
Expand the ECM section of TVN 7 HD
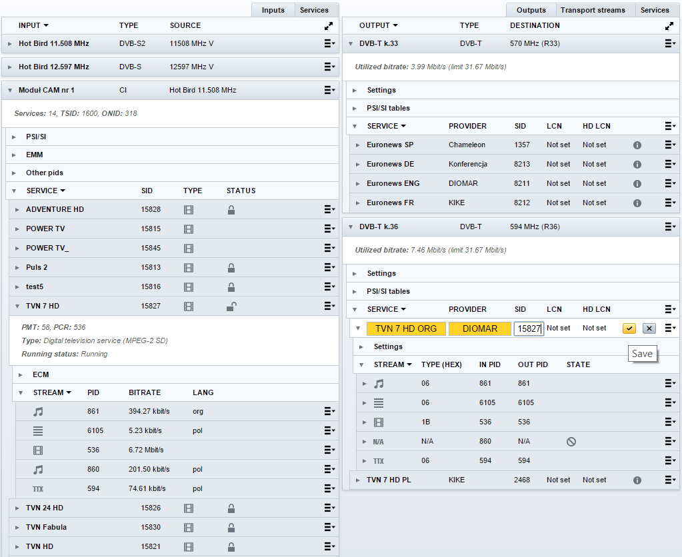point(21,375)
